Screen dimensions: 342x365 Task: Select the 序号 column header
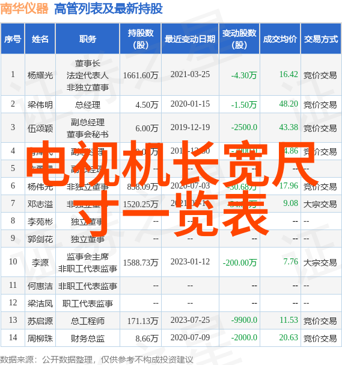[13, 39]
